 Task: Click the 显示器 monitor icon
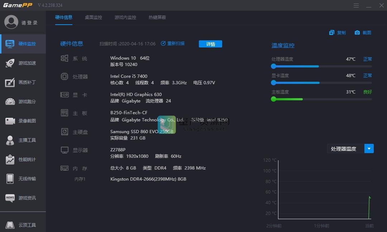[x=64, y=150]
